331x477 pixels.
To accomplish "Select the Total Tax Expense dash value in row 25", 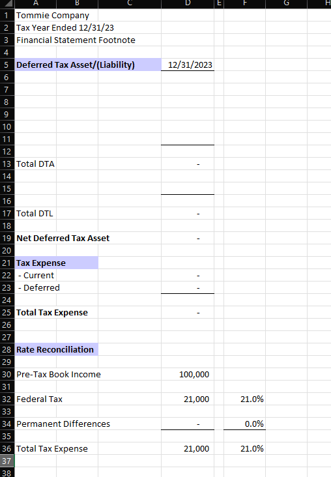I will click(x=188, y=312).
